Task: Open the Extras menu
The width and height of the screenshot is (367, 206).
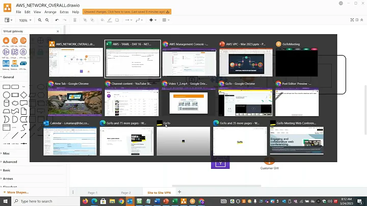Action: point(64,12)
